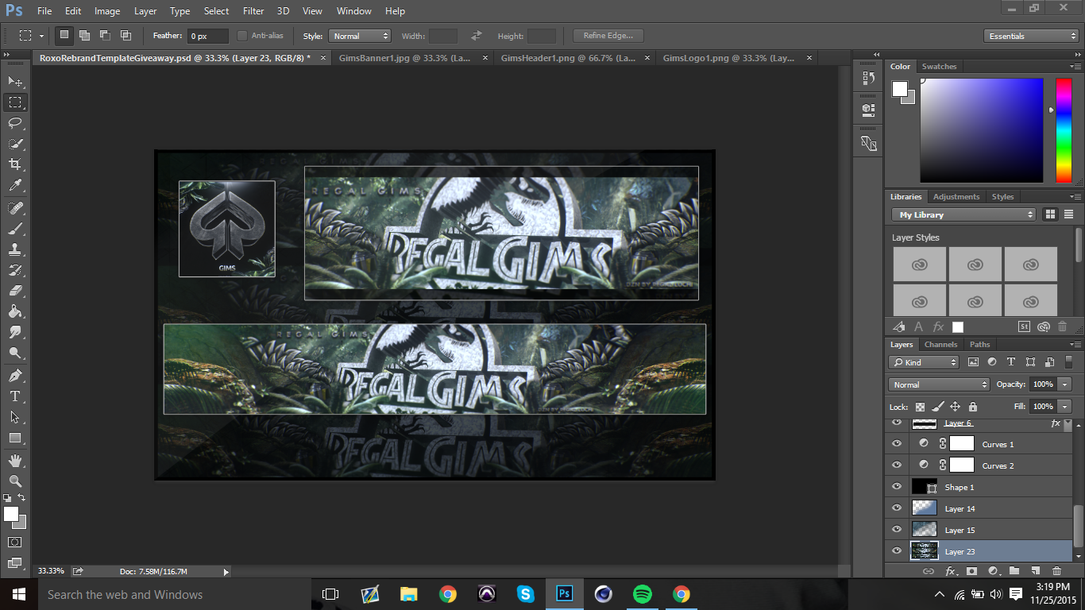The width and height of the screenshot is (1085, 610).
Task: Create a new layer in Layers panel
Action: coord(1035,570)
